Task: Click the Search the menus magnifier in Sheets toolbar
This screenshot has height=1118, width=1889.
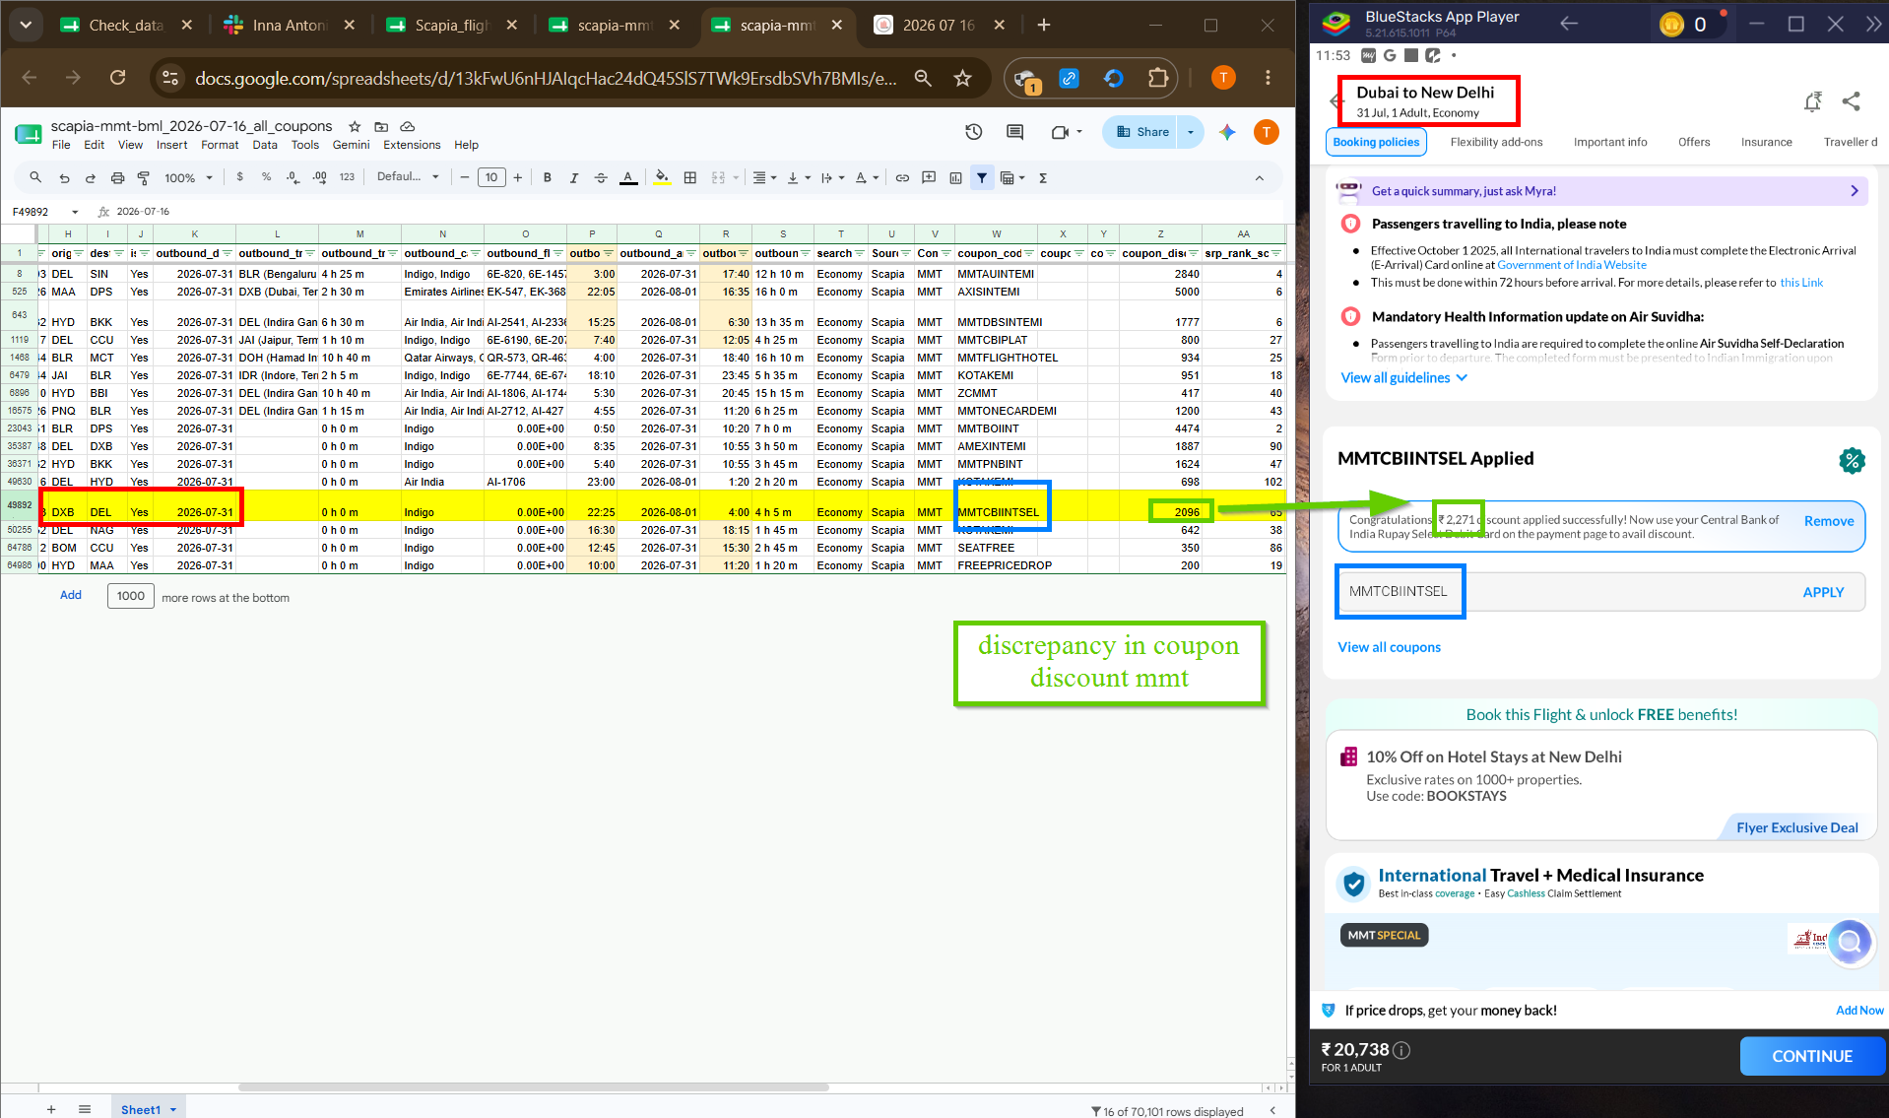Action: click(x=35, y=177)
